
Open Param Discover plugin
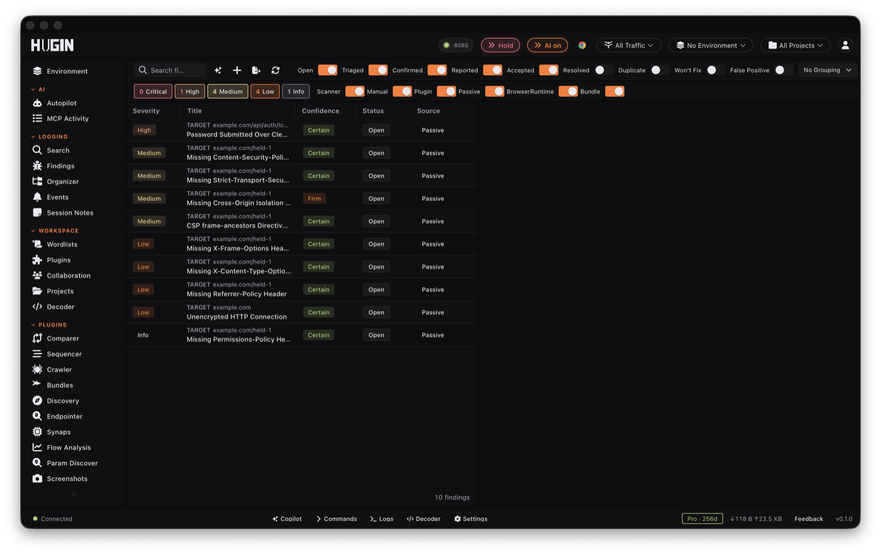tap(72, 463)
